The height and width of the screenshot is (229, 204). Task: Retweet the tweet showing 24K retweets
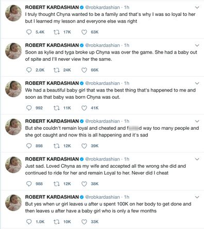click(57, 70)
